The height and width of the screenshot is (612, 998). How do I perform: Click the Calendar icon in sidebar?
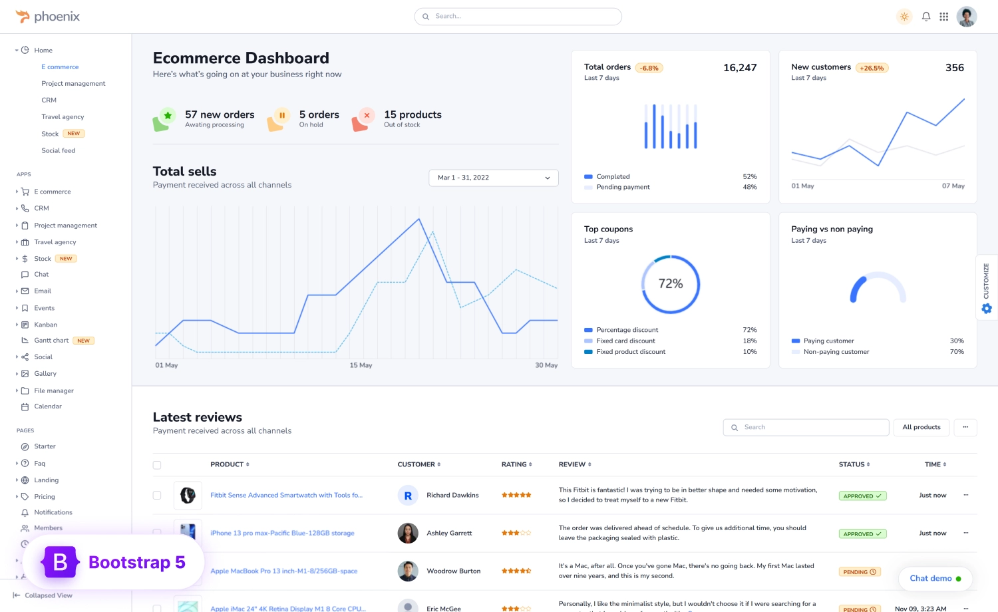(25, 406)
